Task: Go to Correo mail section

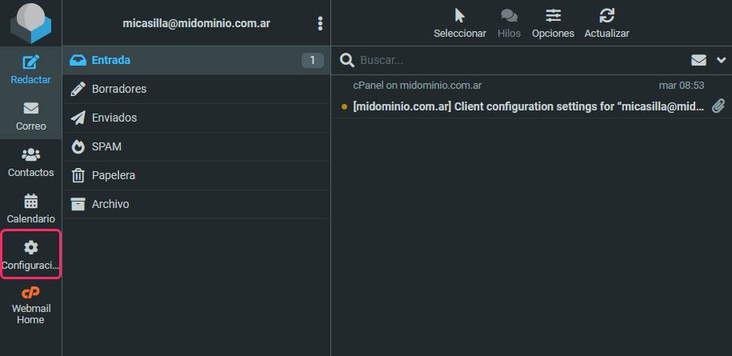Action: click(x=30, y=116)
